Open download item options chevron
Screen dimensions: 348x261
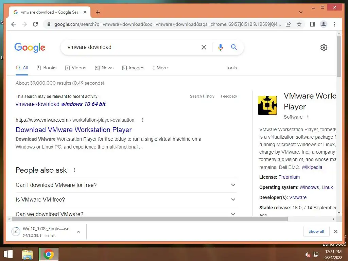click(x=79, y=232)
